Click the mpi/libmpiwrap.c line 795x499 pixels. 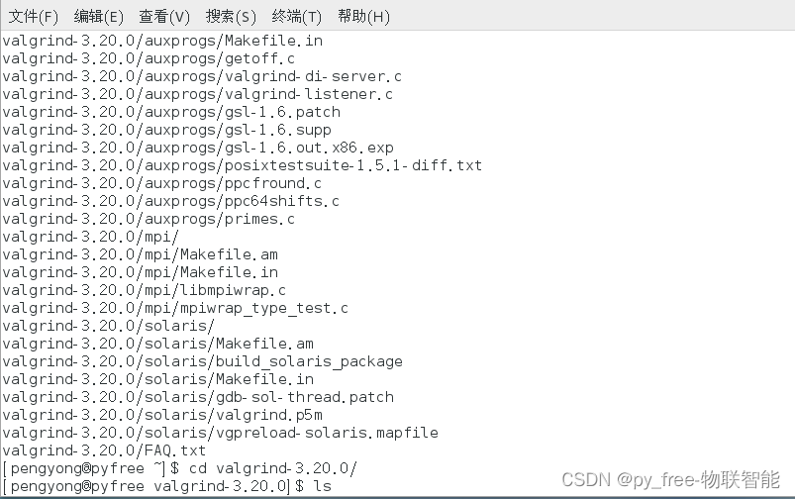click(144, 290)
